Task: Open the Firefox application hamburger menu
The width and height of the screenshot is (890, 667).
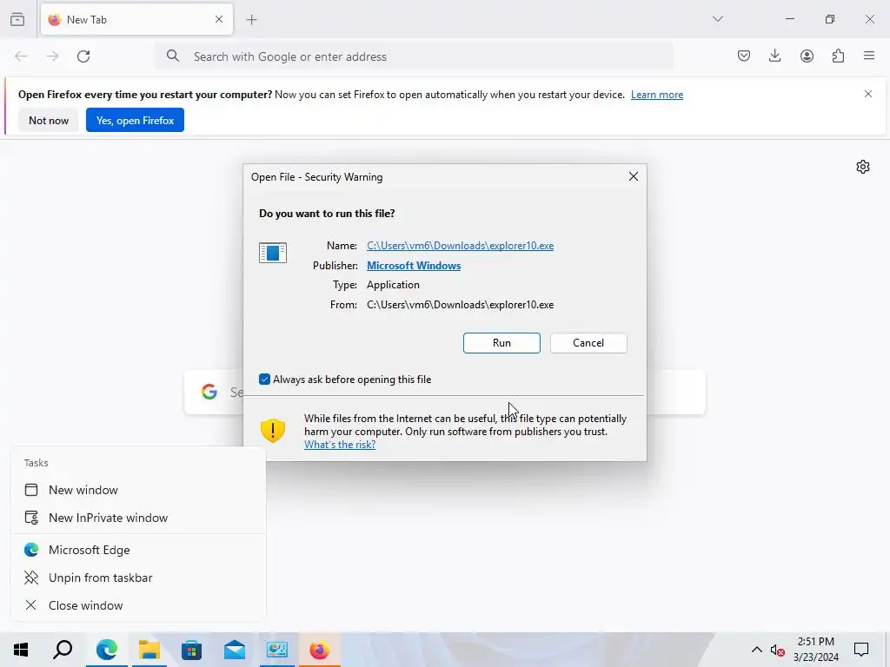Action: coord(869,56)
